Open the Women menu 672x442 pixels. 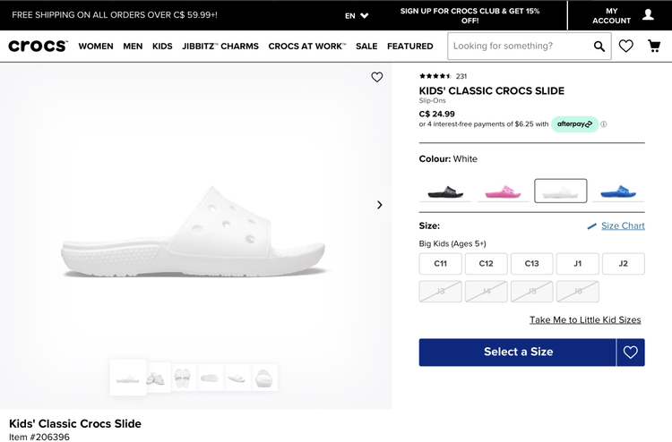(x=96, y=47)
